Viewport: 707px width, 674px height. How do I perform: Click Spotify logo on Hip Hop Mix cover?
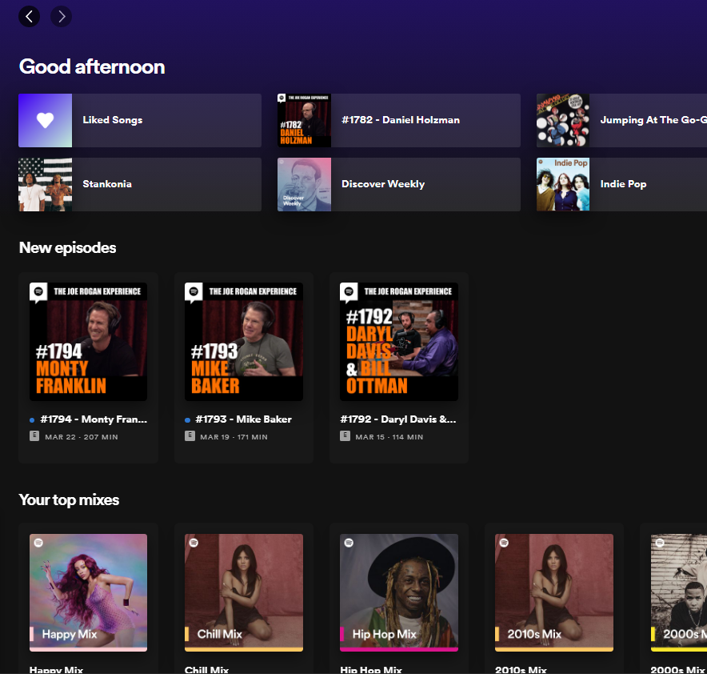click(349, 543)
